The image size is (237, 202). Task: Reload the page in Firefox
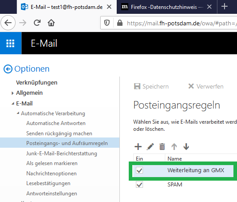37,23
